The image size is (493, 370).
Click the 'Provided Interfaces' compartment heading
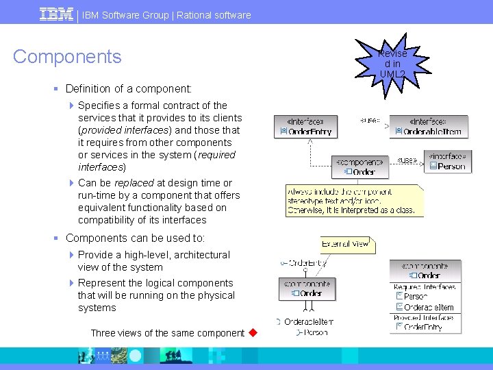(424, 317)
